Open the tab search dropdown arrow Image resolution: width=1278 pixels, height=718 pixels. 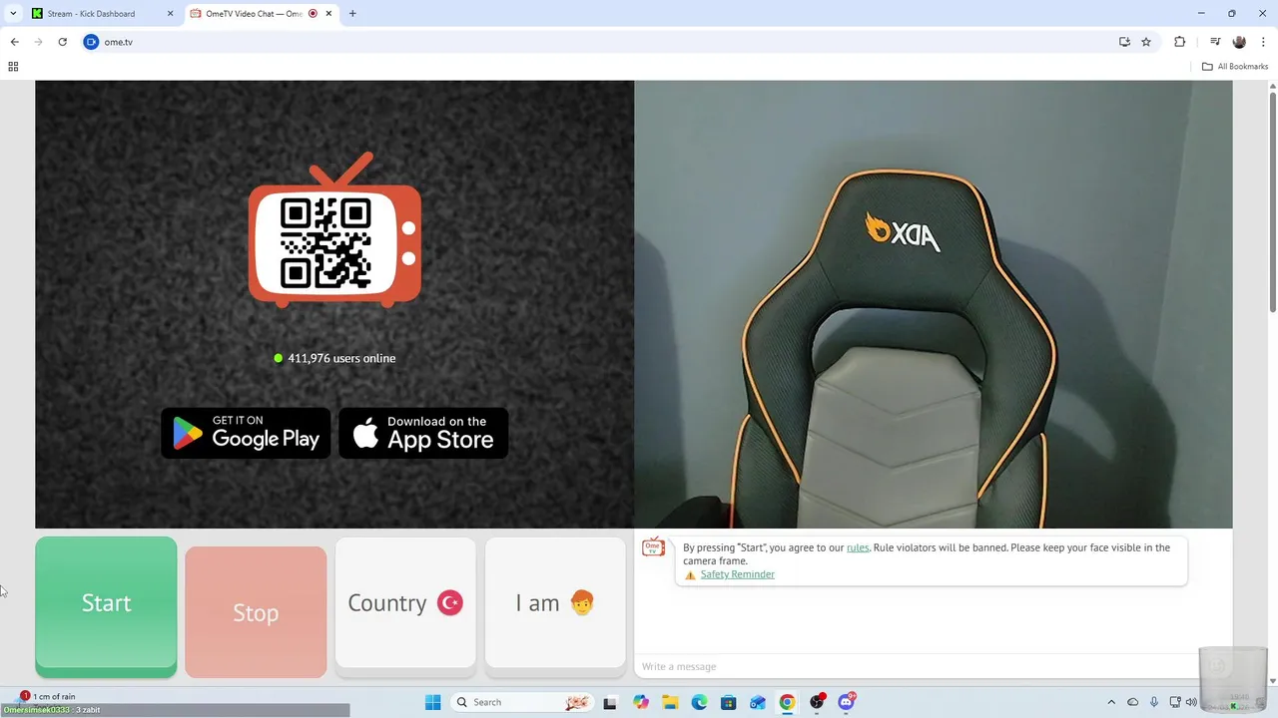(x=13, y=14)
